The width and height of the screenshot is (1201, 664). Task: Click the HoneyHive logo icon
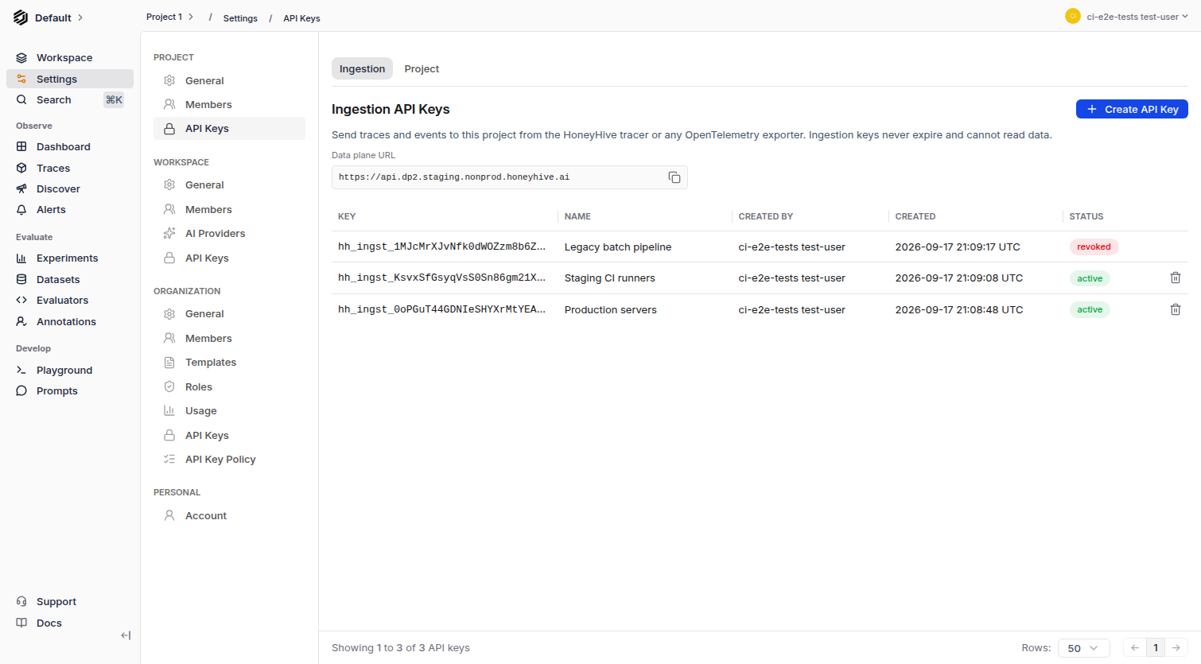point(21,17)
